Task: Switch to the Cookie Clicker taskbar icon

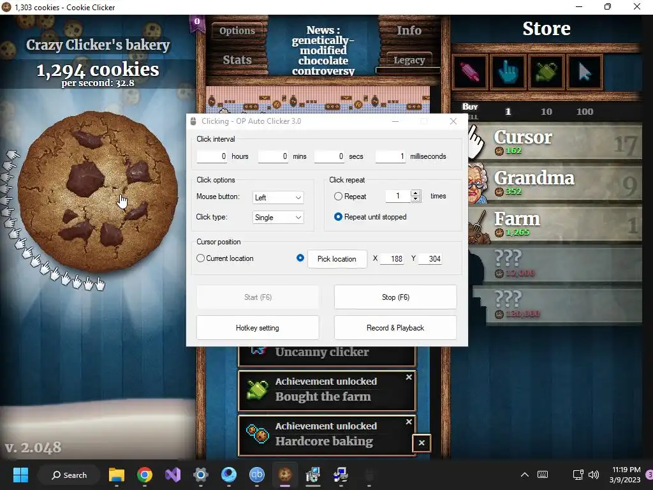Action: (x=285, y=475)
